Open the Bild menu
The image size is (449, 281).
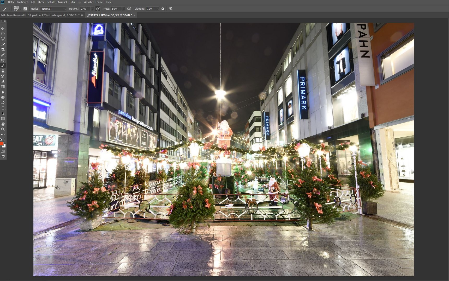33,2
